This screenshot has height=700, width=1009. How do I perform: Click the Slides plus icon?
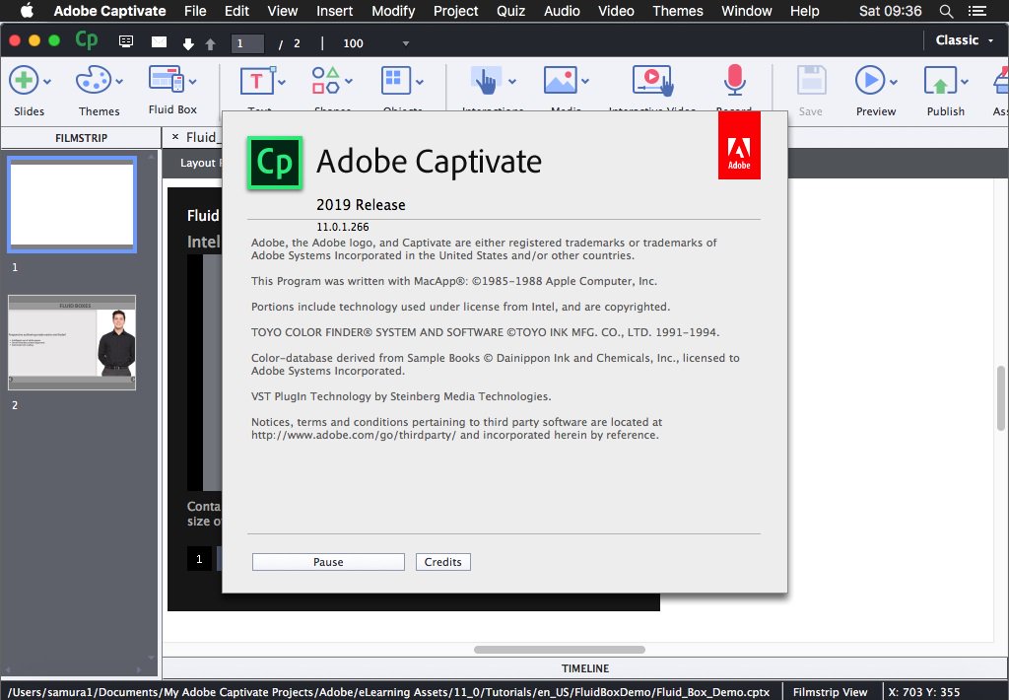[24, 81]
